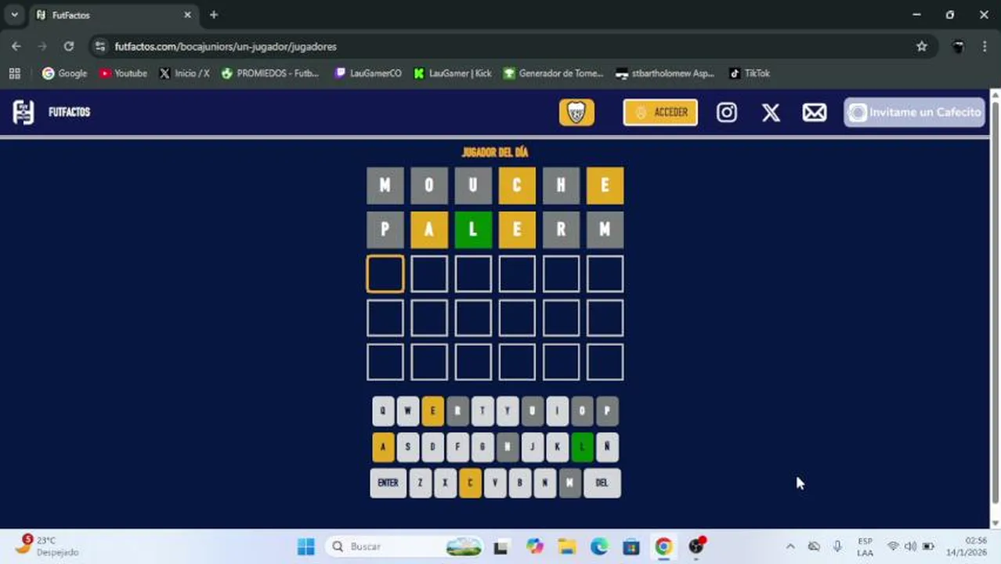
Task: Tap the Q key on the on-screen keyboard
Action: pyautogui.click(x=383, y=410)
